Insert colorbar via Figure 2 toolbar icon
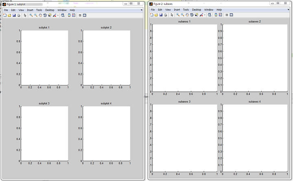Screen dimensions: 293x181 (x=216, y=15)
